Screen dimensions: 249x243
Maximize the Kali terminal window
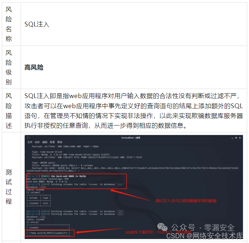[236, 138]
